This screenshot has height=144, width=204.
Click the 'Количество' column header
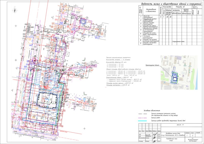[x=167, y=7]
